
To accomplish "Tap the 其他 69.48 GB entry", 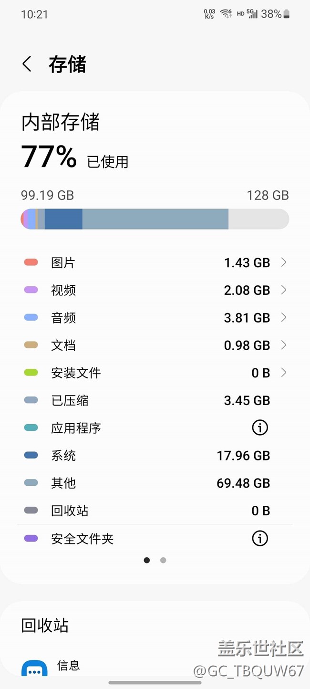I will tap(155, 483).
